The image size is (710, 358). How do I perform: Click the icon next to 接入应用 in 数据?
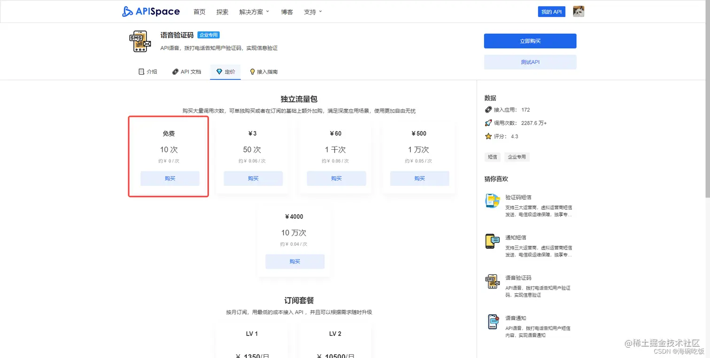coord(488,110)
